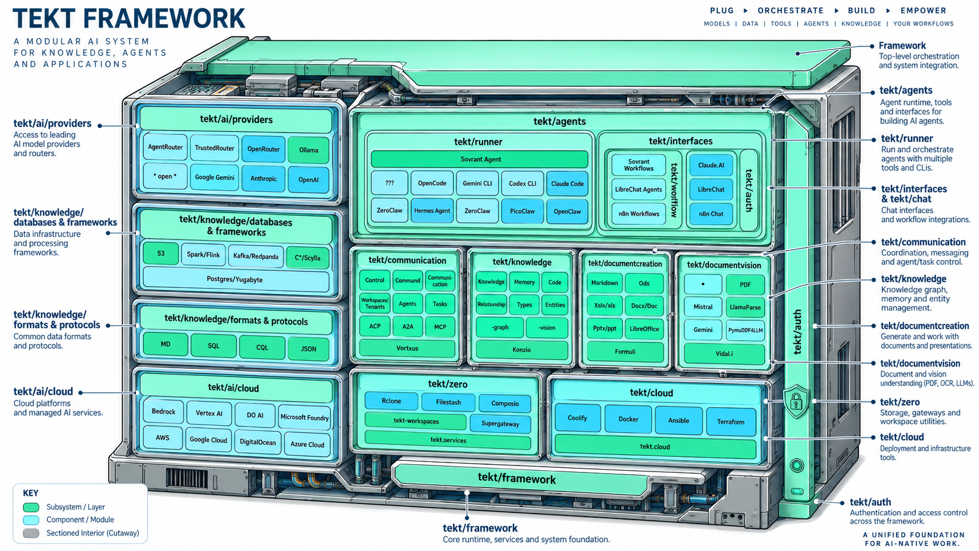Screen dimensions: 979x551
Task: Click the Konzio bar in tekt/knowledge
Action: point(521,350)
